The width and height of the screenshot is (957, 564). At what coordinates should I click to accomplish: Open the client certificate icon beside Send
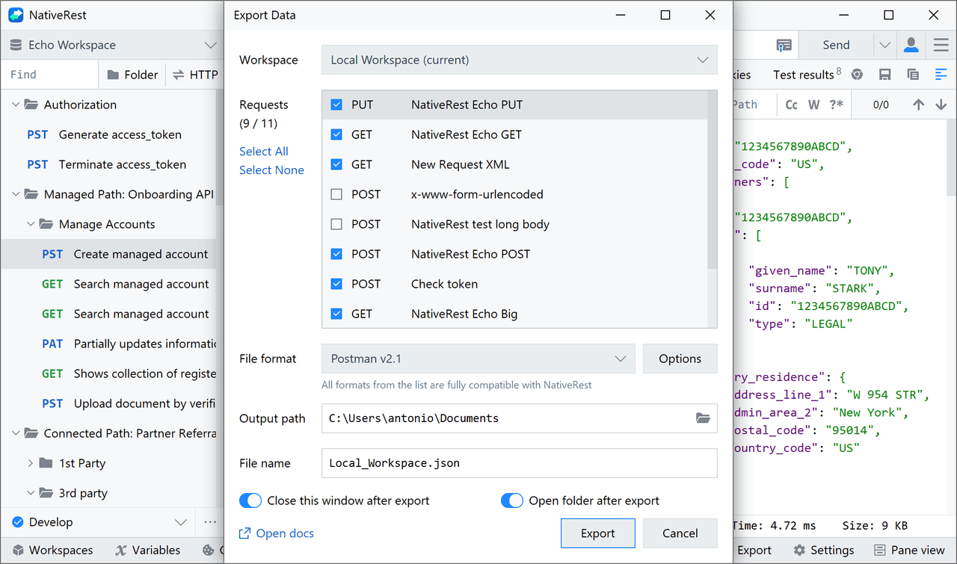coord(784,45)
